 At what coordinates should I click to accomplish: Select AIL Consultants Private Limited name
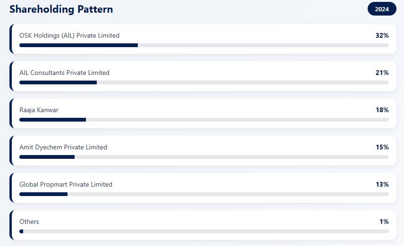click(x=64, y=73)
